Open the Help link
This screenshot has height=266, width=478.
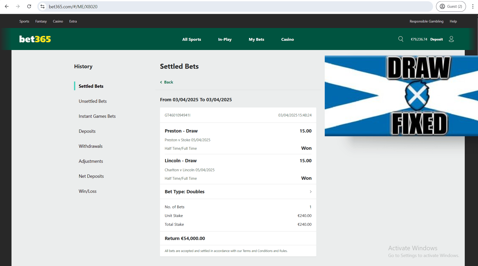pyautogui.click(x=453, y=21)
